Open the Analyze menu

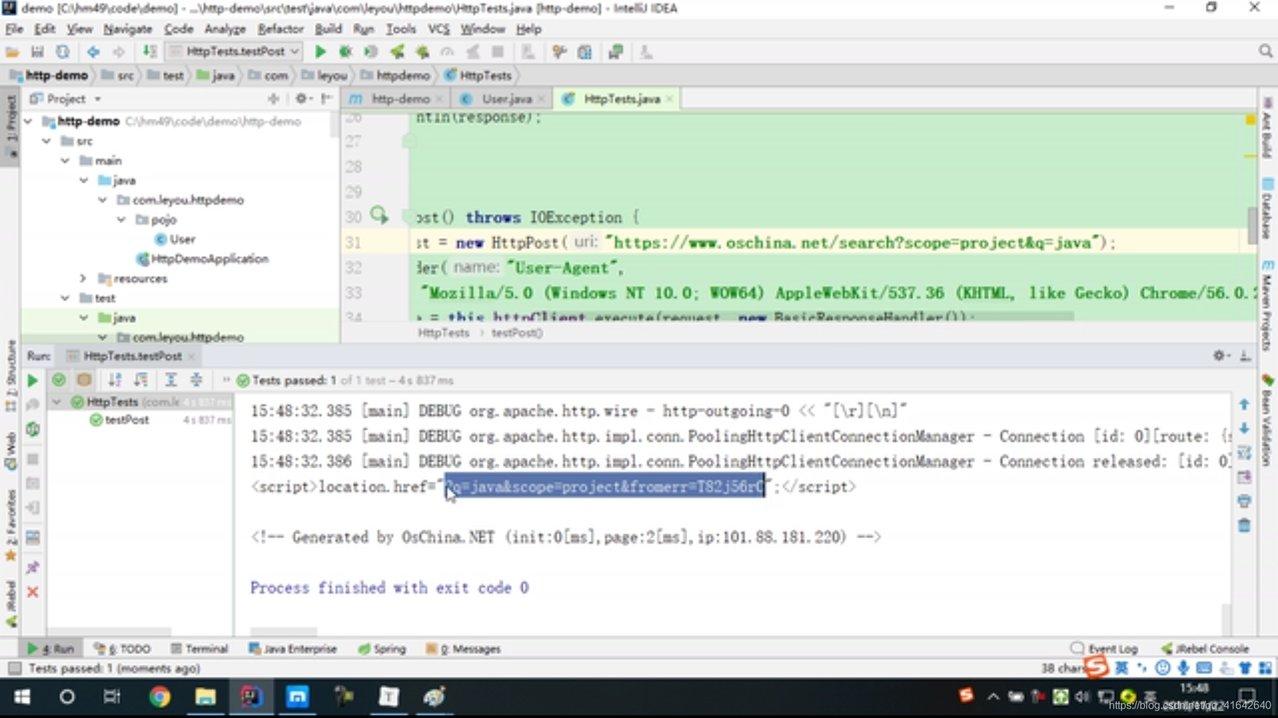click(x=225, y=29)
